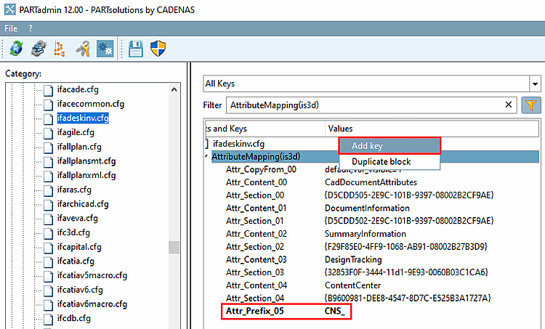Open the ? help menu

[x=31, y=28]
